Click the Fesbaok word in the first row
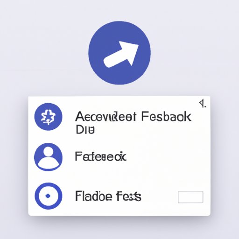Image resolution: width=239 pixels, height=239 pixels. coord(166,117)
